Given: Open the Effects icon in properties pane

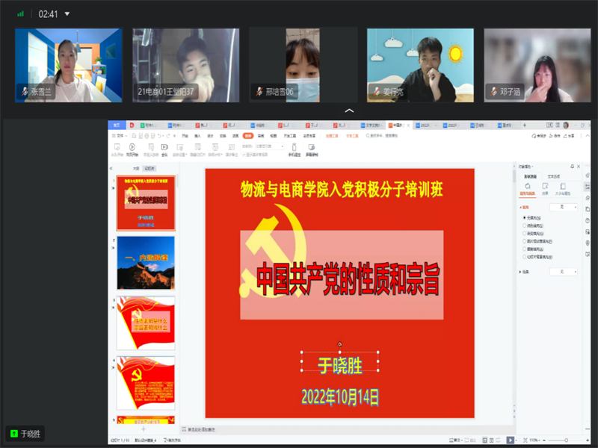Looking at the screenshot, I should click(545, 187).
